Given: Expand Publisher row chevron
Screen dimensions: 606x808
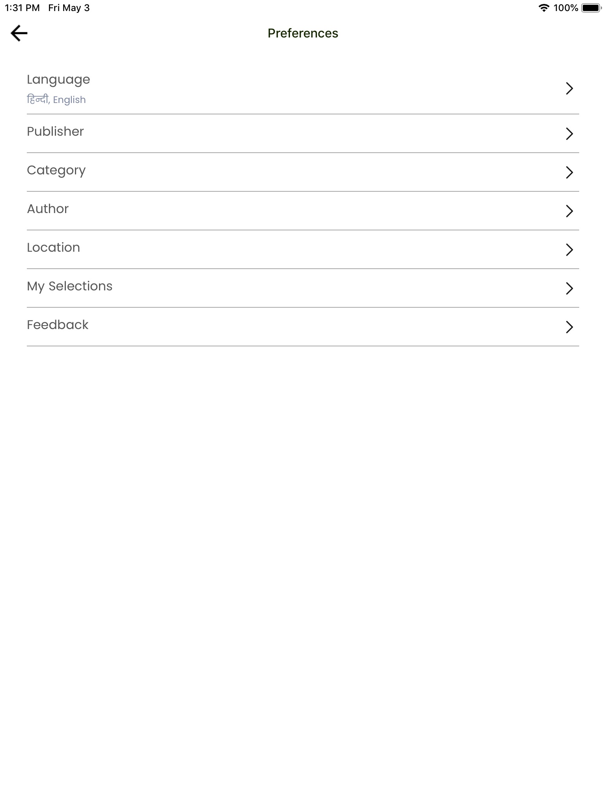Looking at the screenshot, I should pos(569,134).
